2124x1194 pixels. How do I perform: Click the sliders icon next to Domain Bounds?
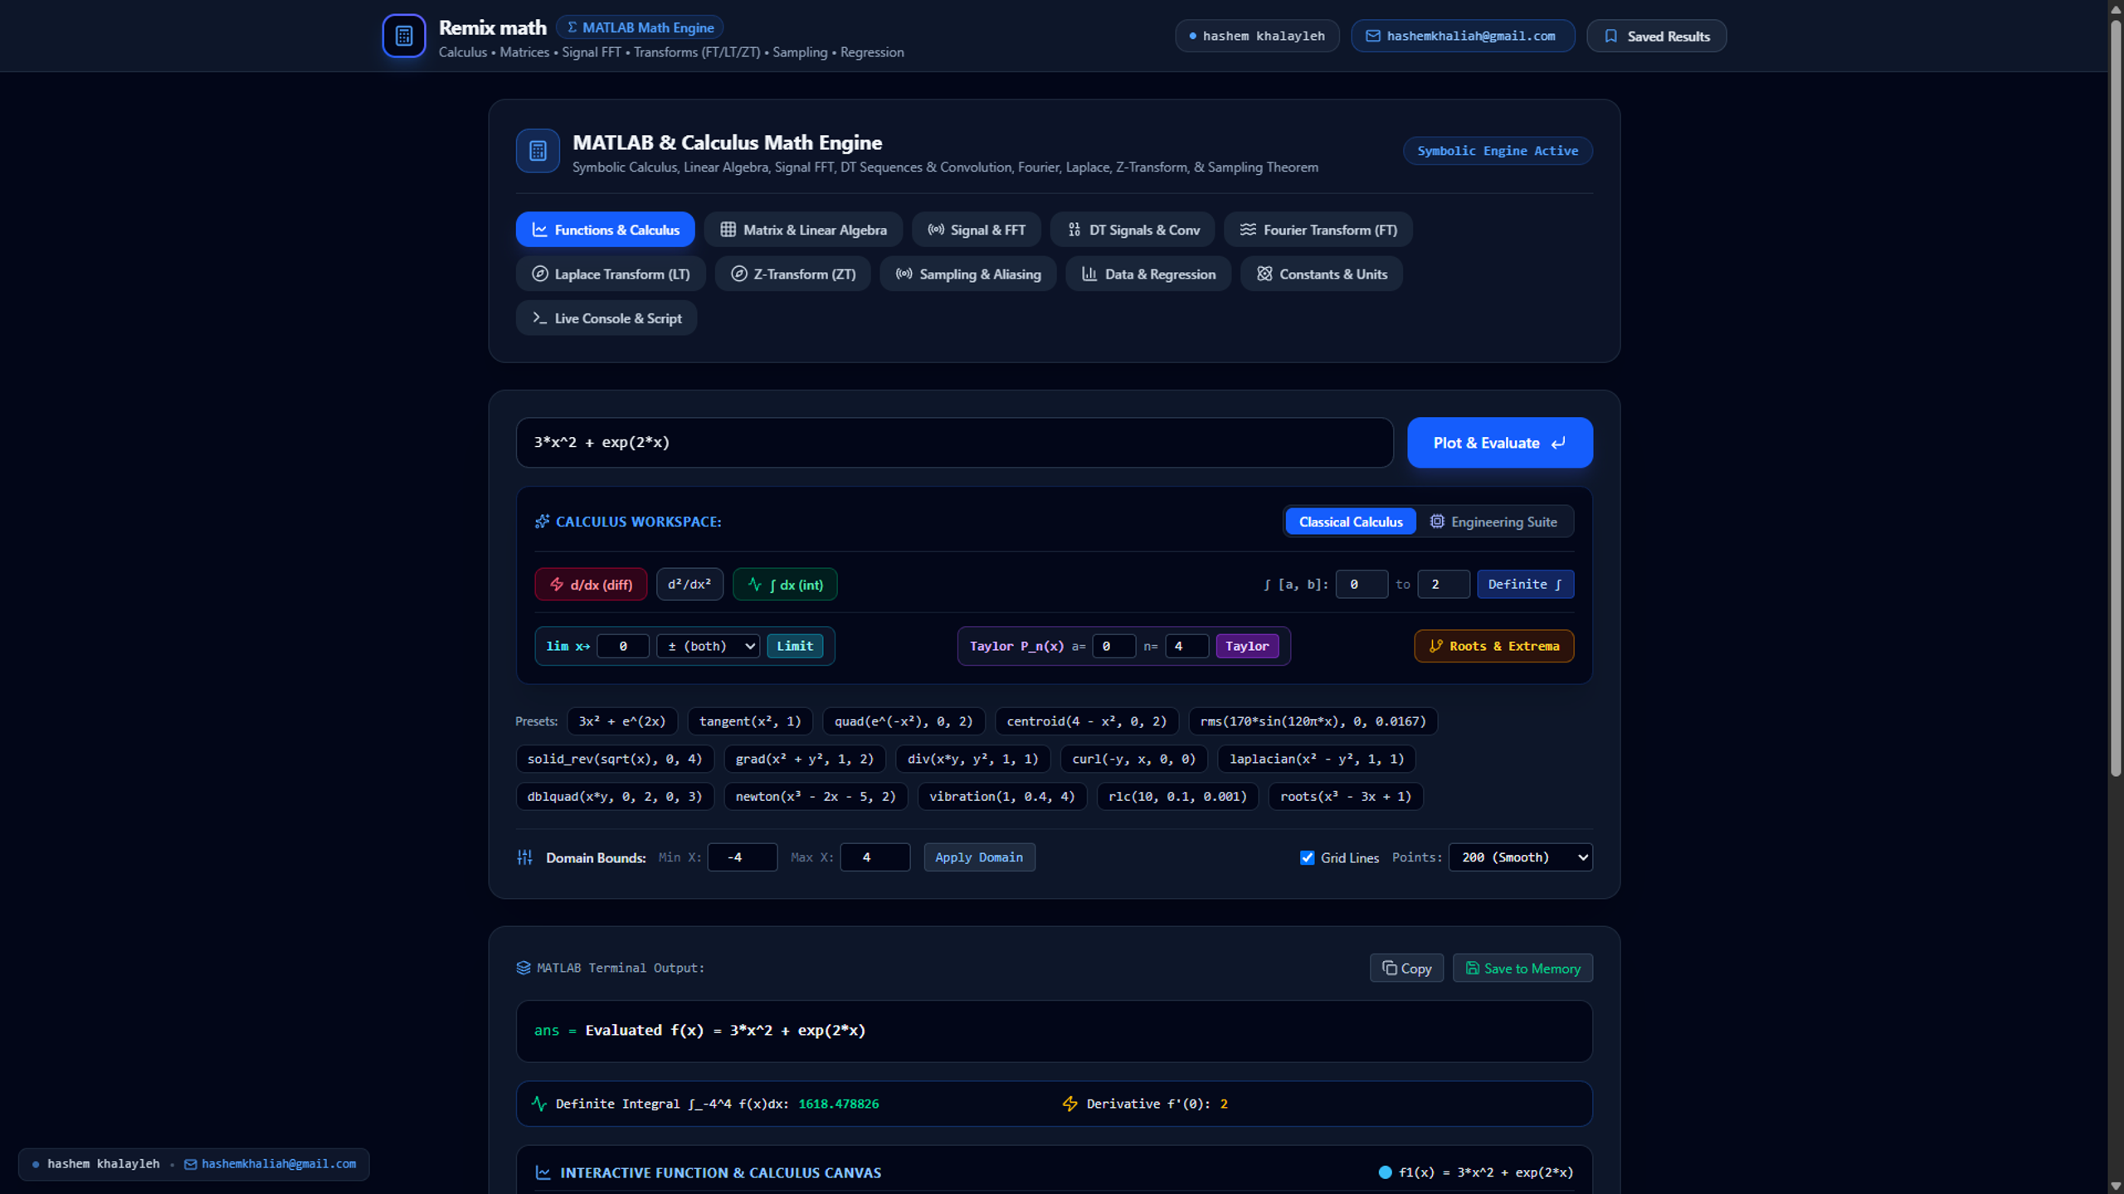click(x=524, y=857)
